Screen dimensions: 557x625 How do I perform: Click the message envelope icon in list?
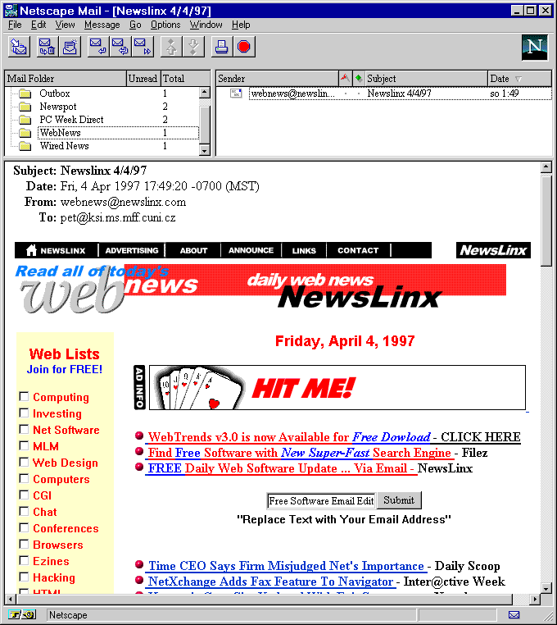point(236,94)
